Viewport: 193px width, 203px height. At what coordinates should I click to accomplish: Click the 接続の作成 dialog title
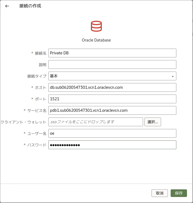click(x=30, y=6)
